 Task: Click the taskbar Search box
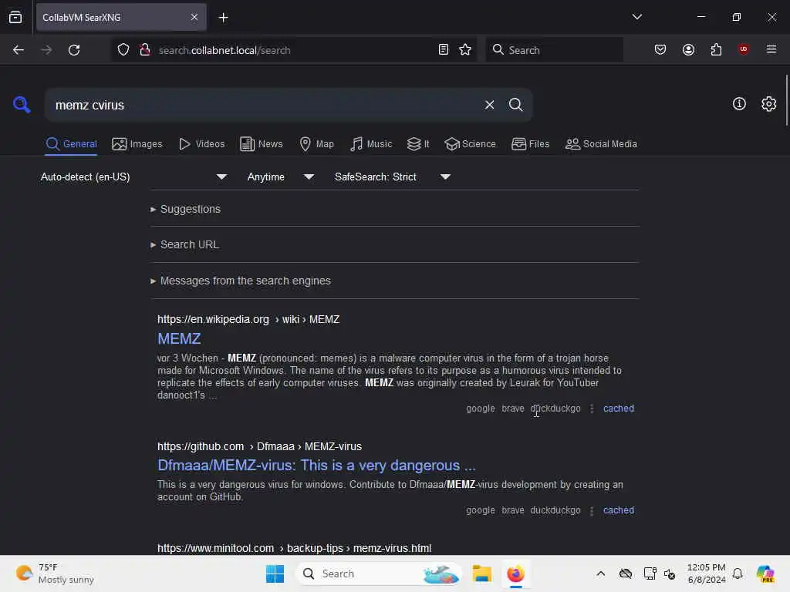[x=379, y=573]
